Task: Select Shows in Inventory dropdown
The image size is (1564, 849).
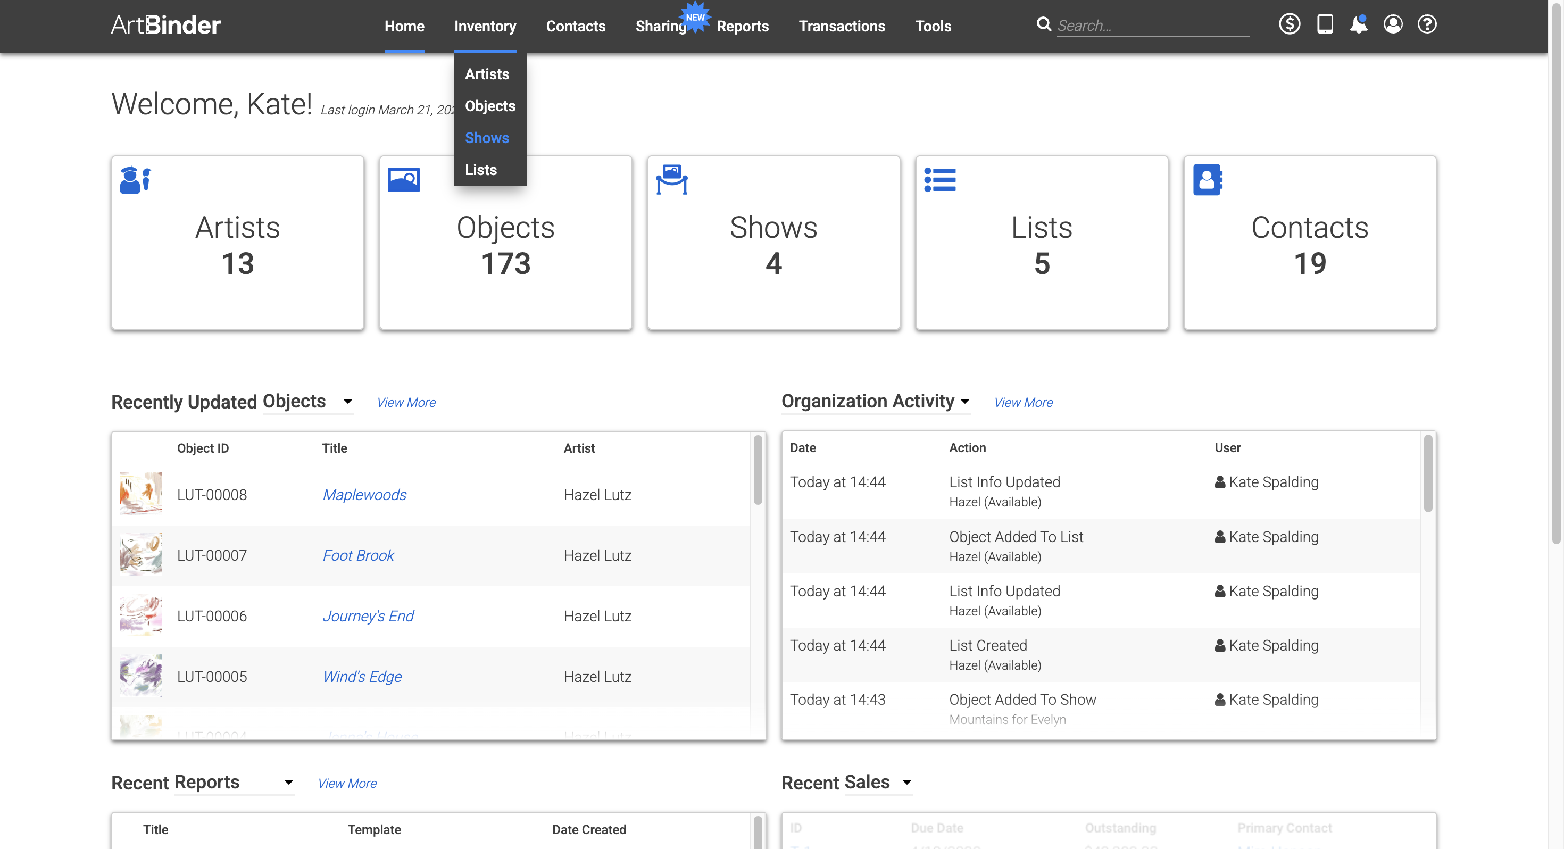Action: [x=487, y=138]
